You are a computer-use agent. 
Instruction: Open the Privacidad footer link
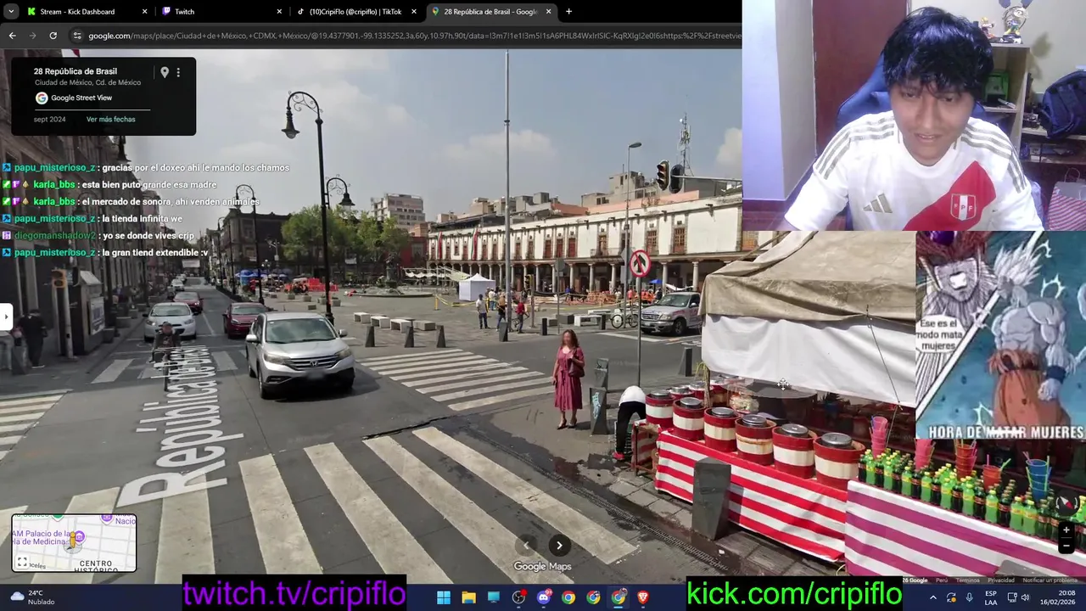click(1000, 580)
